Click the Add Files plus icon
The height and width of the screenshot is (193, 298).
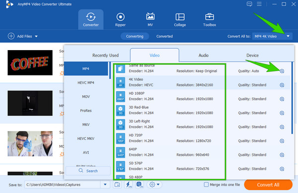(x=11, y=36)
